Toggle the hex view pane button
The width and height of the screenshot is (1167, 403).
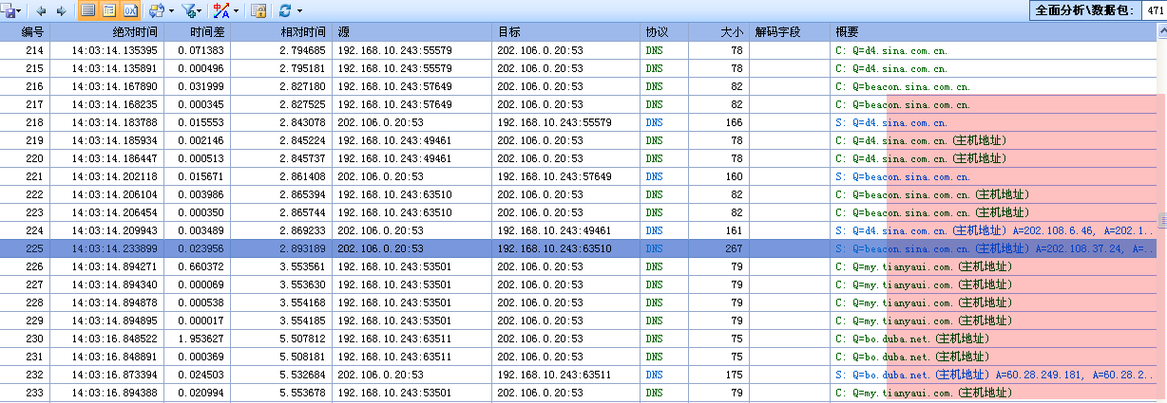(130, 11)
